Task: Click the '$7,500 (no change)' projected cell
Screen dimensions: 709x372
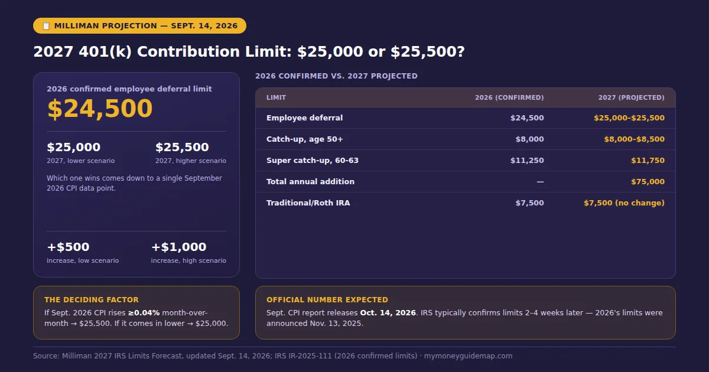Action: click(x=624, y=203)
